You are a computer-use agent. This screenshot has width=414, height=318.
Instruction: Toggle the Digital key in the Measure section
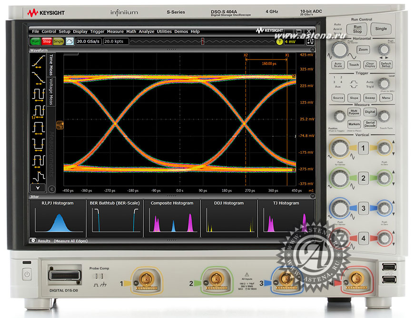click(370, 112)
